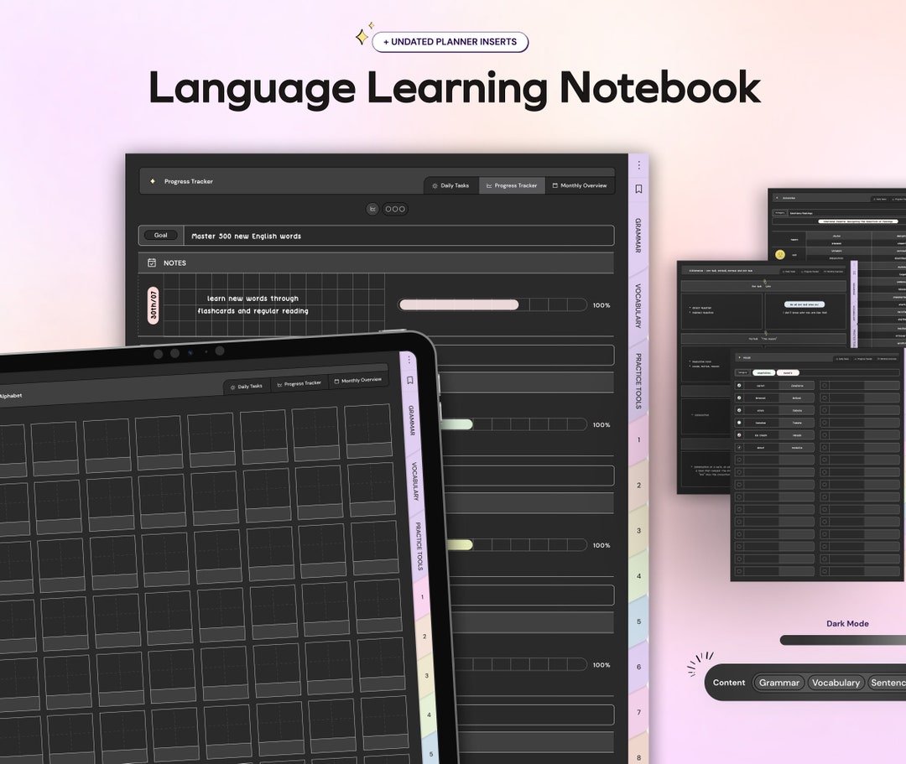This screenshot has height=764, width=906.
Task: Click the bookmark icon on the tablet
Action: point(409,380)
